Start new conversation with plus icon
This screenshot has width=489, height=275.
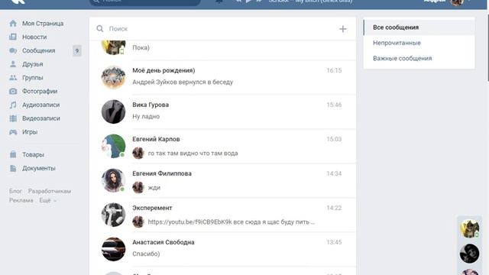click(x=343, y=29)
